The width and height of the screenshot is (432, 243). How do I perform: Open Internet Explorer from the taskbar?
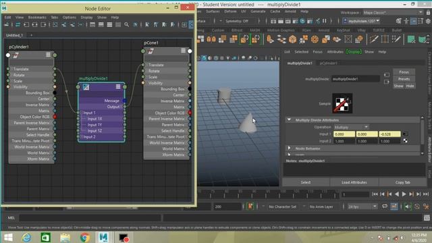(27, 238)
